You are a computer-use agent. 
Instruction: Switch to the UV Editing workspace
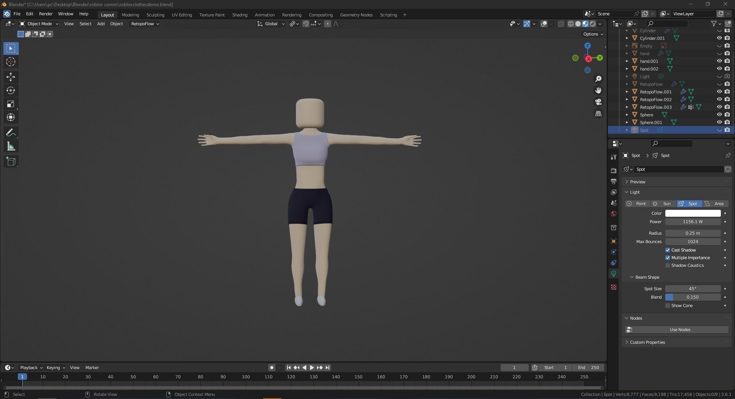point(182,15)
